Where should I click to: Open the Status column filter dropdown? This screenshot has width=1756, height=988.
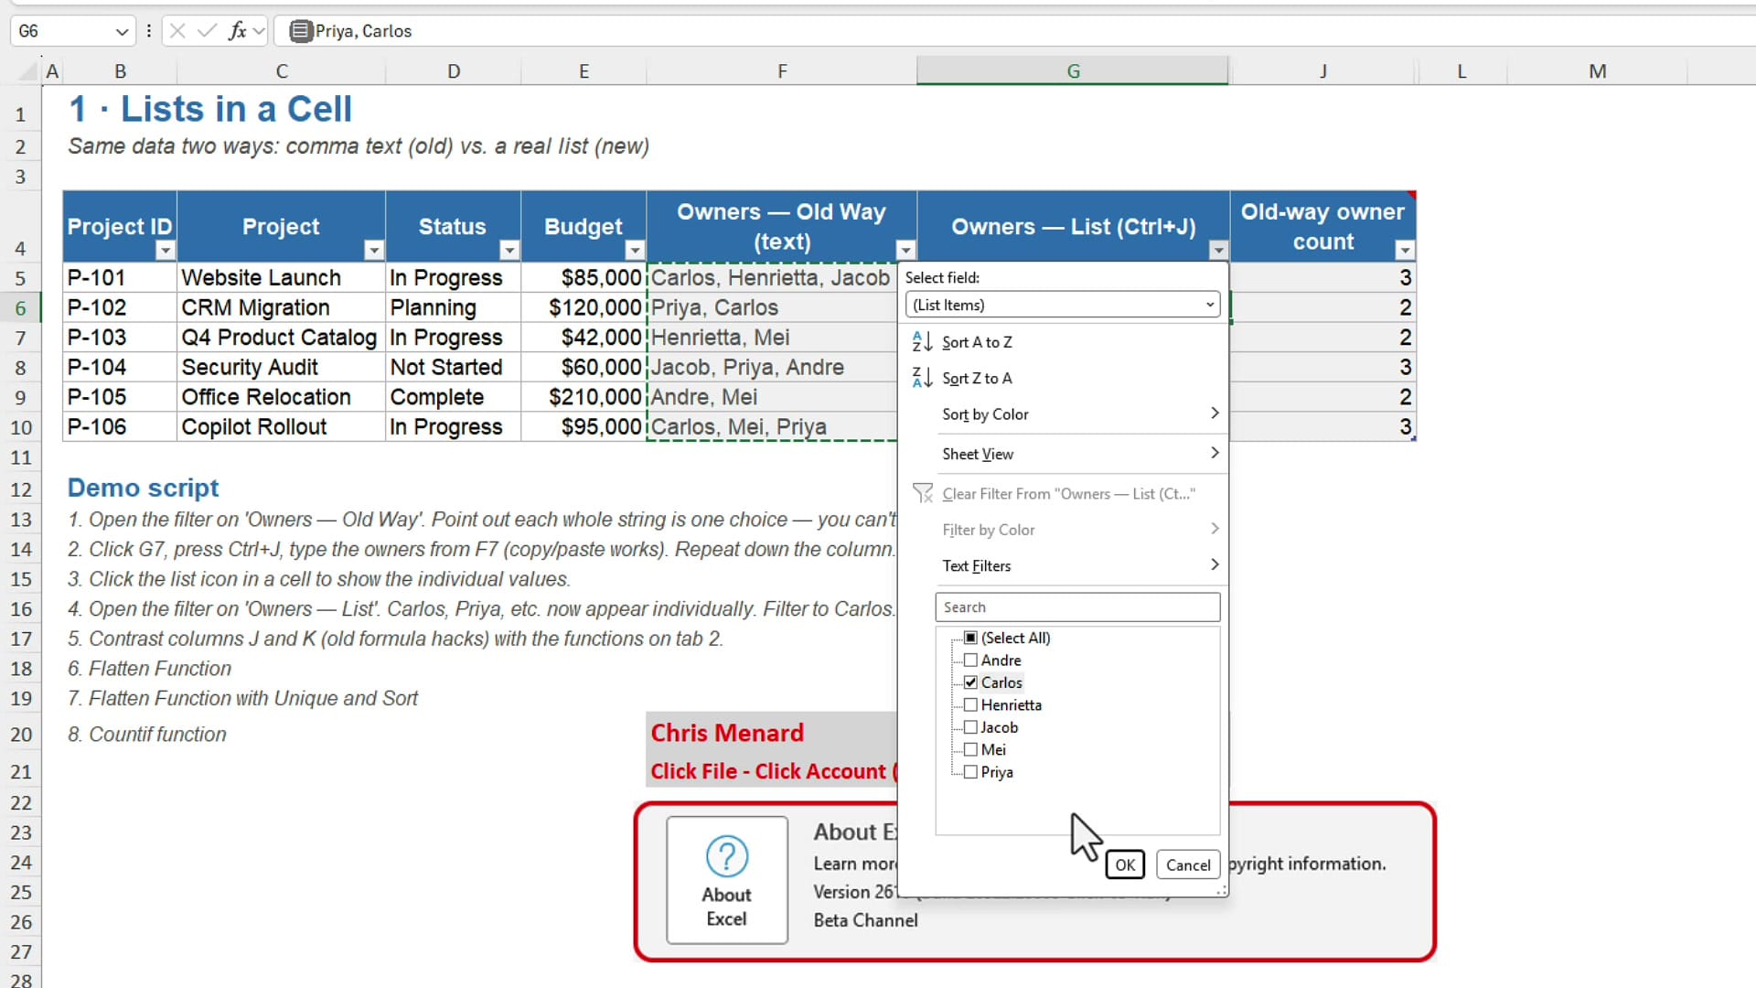509,250
